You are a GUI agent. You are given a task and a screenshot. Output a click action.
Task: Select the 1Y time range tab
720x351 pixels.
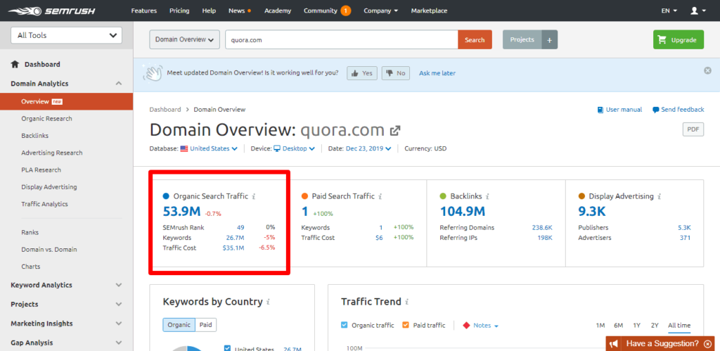point(637,325)
